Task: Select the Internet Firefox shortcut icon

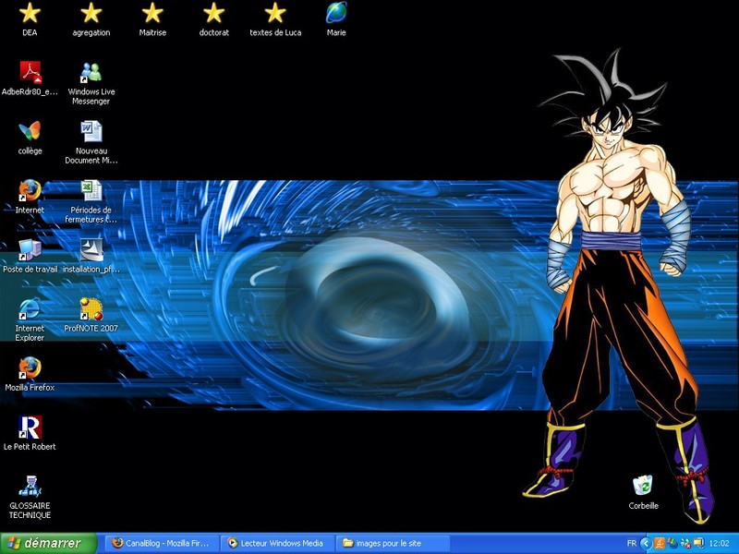Action: (30, 191)
